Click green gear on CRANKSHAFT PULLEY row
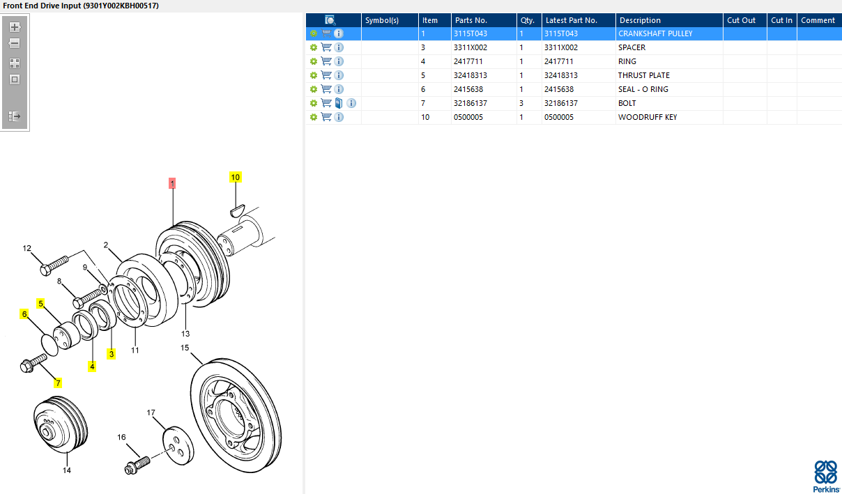Image resolution: width=842 pixels, height=494 pixels. (314, 33)
